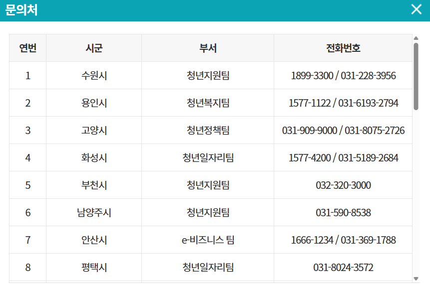Image resolution: width=430 pixels, height=287 pixels.
Task: Click the 수원시 phone number 1899-3300
Action: pos(343,75)
